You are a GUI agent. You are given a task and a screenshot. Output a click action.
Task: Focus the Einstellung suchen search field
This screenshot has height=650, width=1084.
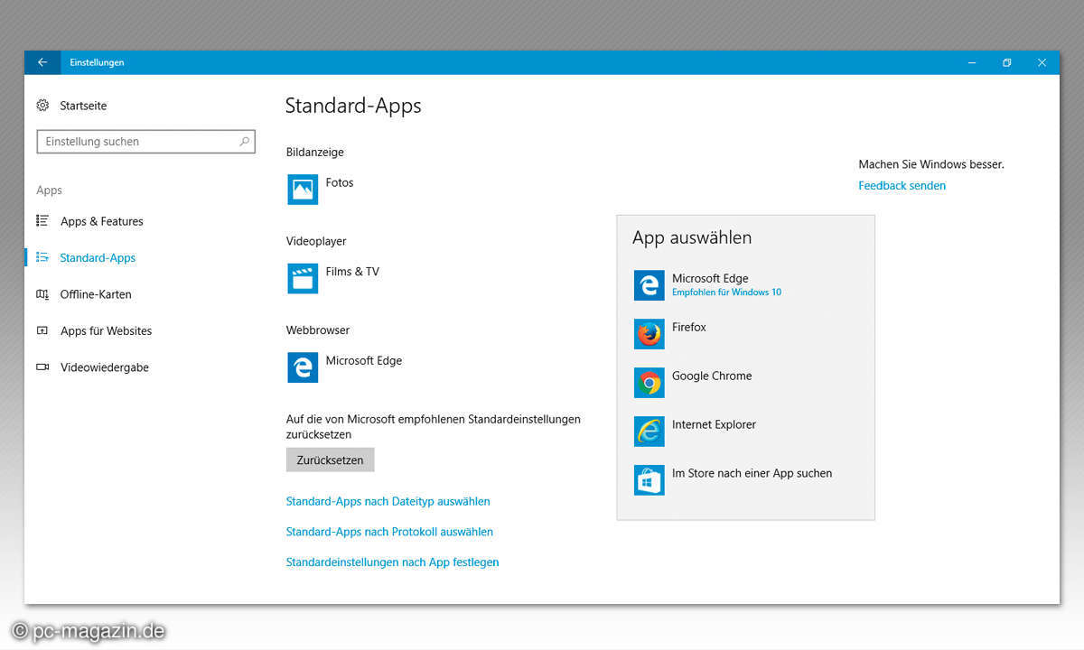click(x=145, y=142)
